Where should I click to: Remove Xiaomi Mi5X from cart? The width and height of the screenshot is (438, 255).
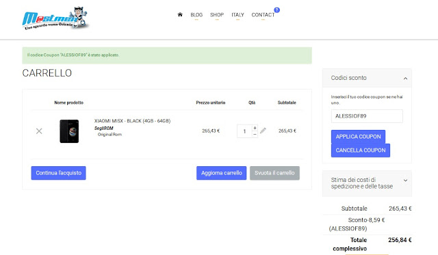pyautogui.click(x=39, y=131)
